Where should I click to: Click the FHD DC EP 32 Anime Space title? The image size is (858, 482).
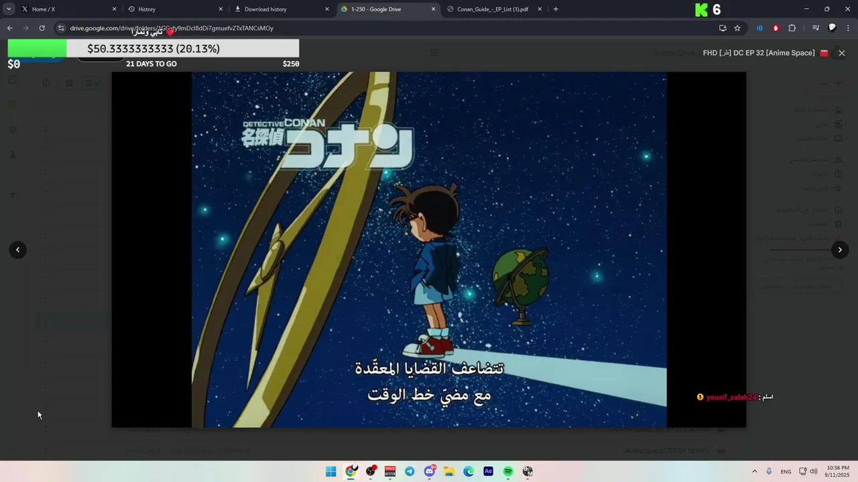(x=759, y=53)
